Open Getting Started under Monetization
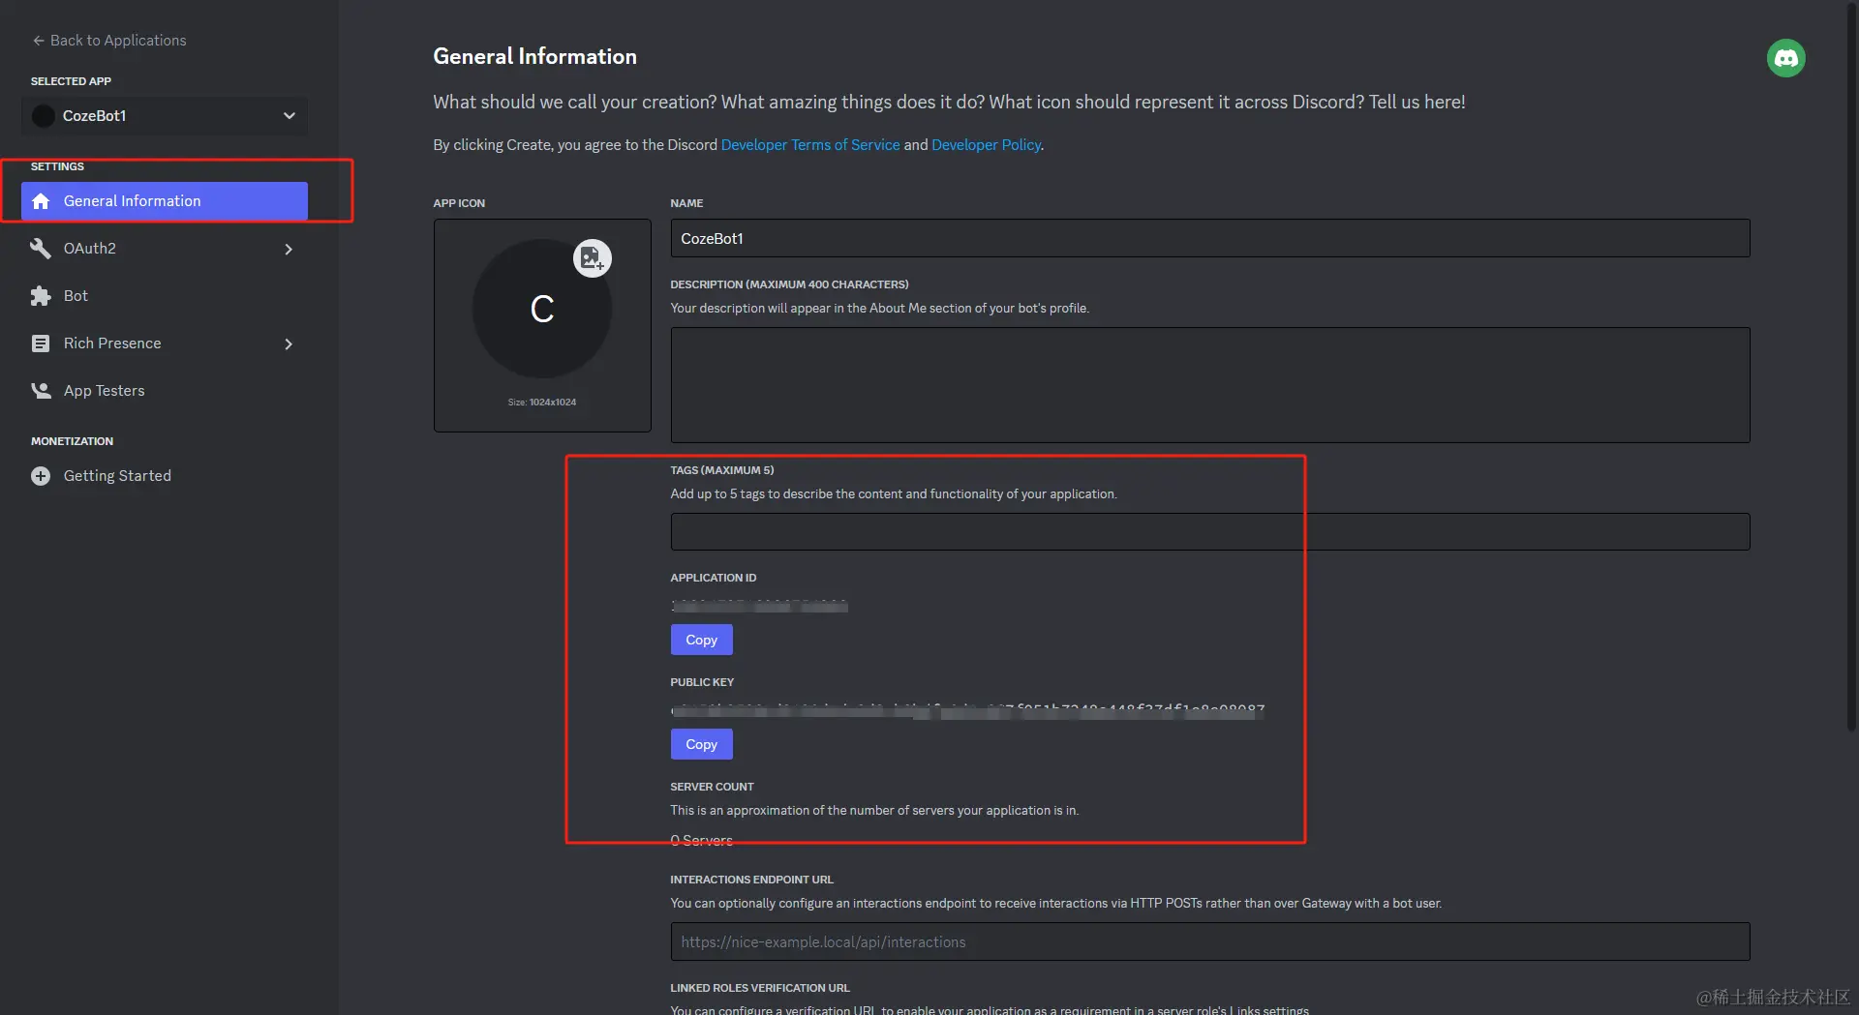Viewport: 1859px width, 1015px height. 165,476
